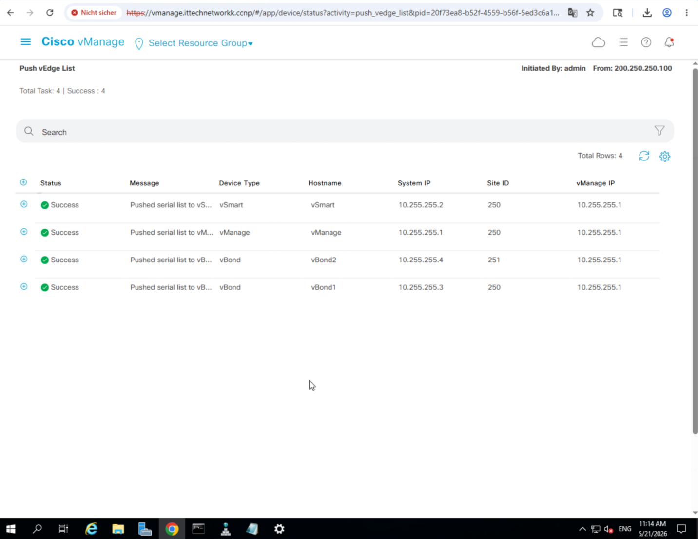Open the ENG language indicator
Screen dimensions: 698x539
click(x=625, y=529)
